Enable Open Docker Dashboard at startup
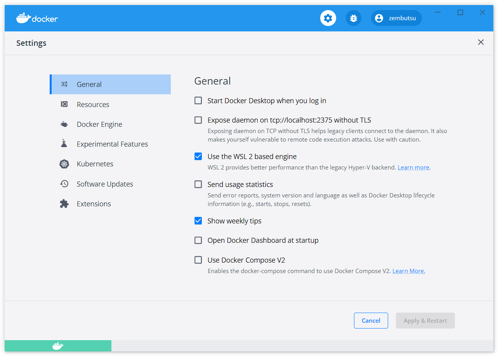Image resolution: width=498 pixels, height=358 pixels. [198, 240]
